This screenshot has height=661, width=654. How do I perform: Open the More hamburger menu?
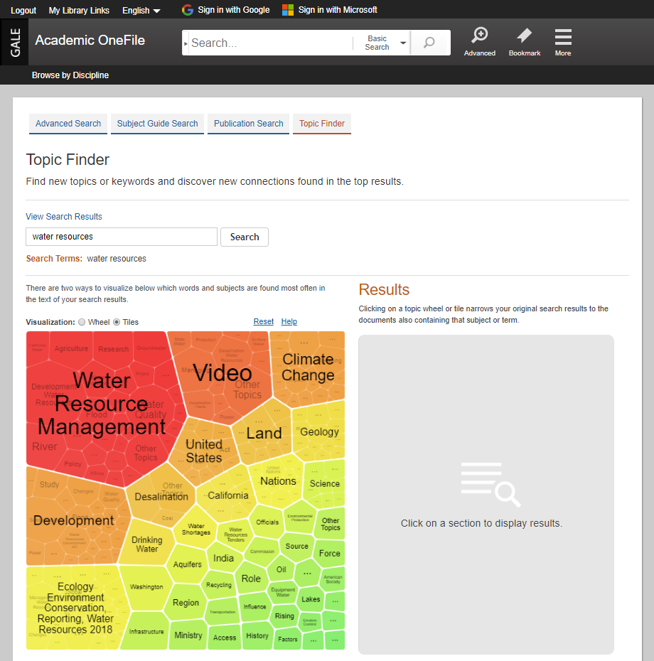(x=563, y=37)
